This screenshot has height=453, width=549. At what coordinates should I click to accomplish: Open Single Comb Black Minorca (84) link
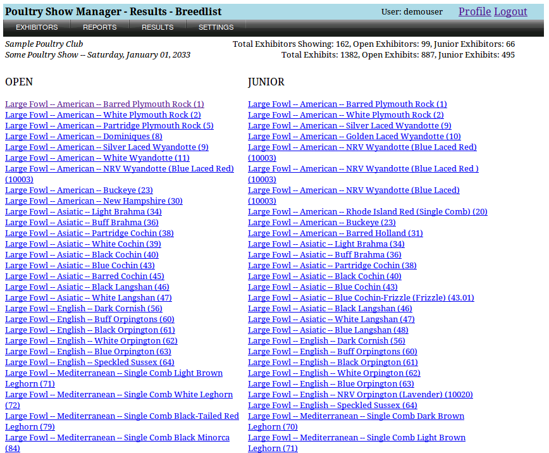click(x=117, y=438)
